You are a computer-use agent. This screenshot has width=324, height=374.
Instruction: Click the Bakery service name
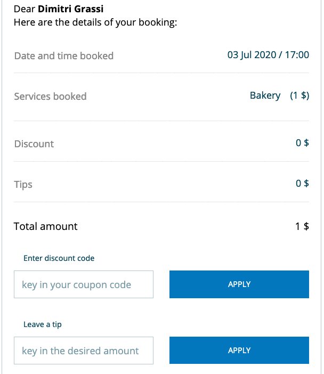265,96
